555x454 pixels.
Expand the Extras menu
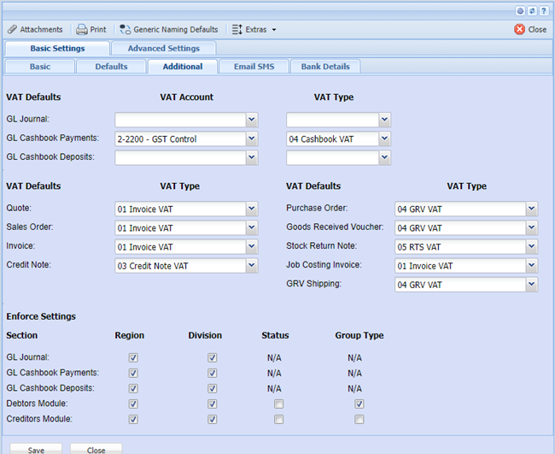pos(254,29)
